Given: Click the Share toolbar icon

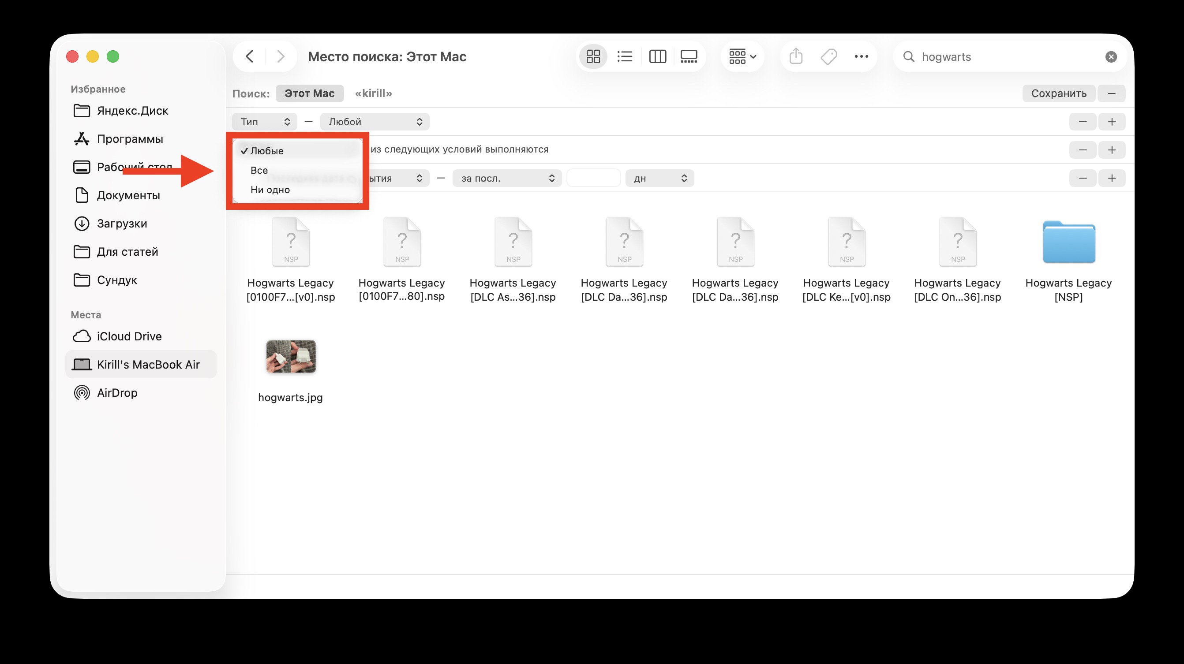Looking at the screenshot, I should pyautogui.click(x=796, y=56).
